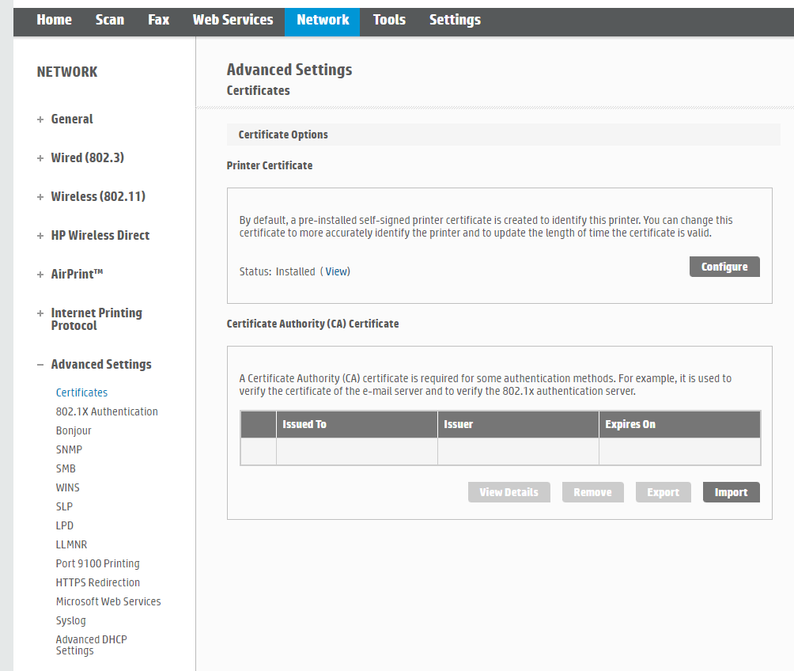The width and height of the screenshot is (794, 671).
Task: Open the Tools tab
Action: [389, 20]
